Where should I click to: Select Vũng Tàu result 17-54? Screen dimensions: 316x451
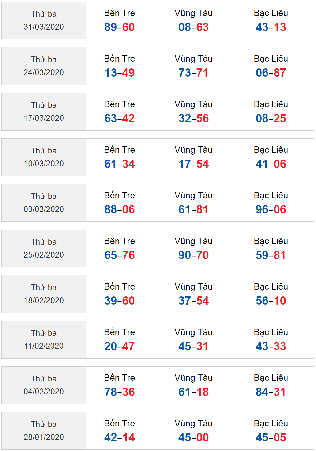tap(194, 164)
